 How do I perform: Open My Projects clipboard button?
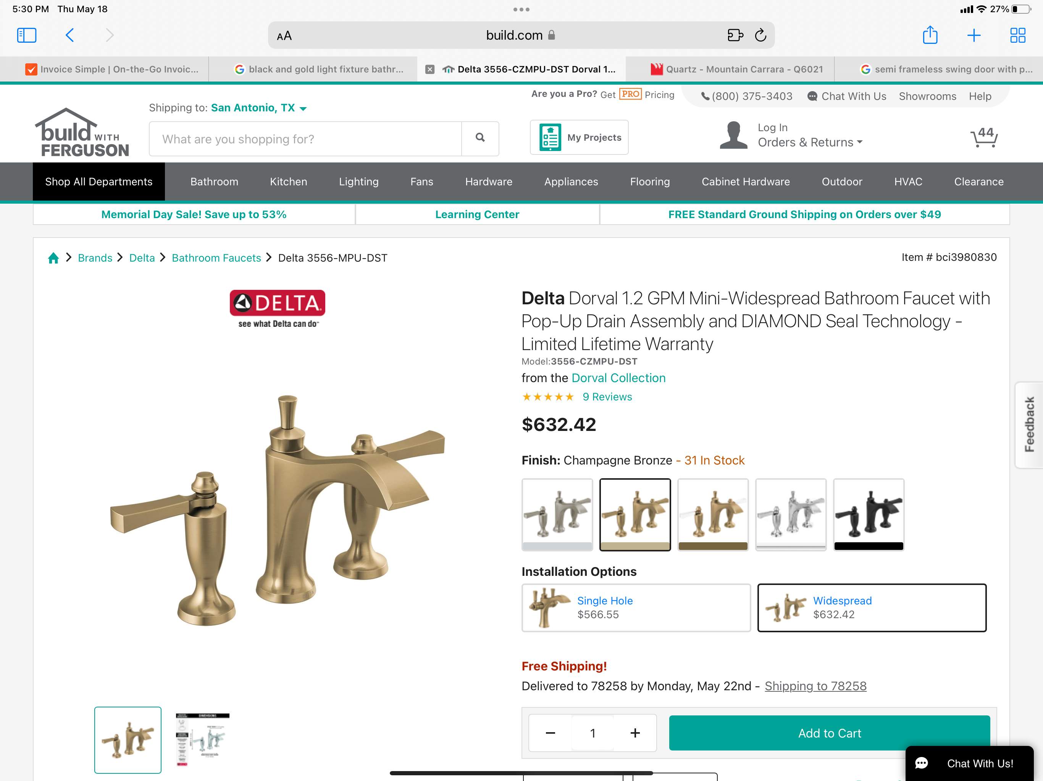click(x=579, y=137)
